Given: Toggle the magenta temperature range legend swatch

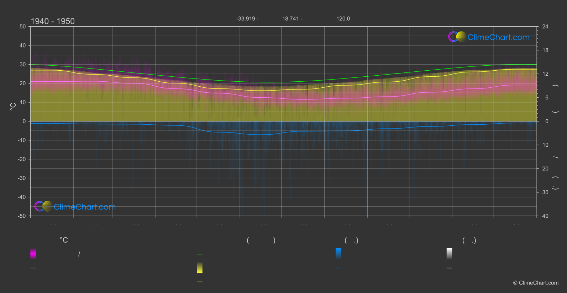Looking at the screenshot, I should click(x=33, y=254).
